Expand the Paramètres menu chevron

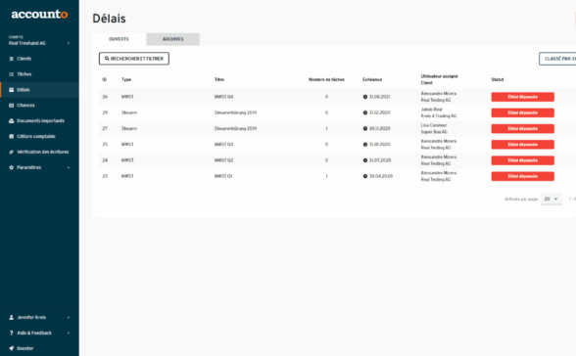pyautogui.click(x=69, y=167)
